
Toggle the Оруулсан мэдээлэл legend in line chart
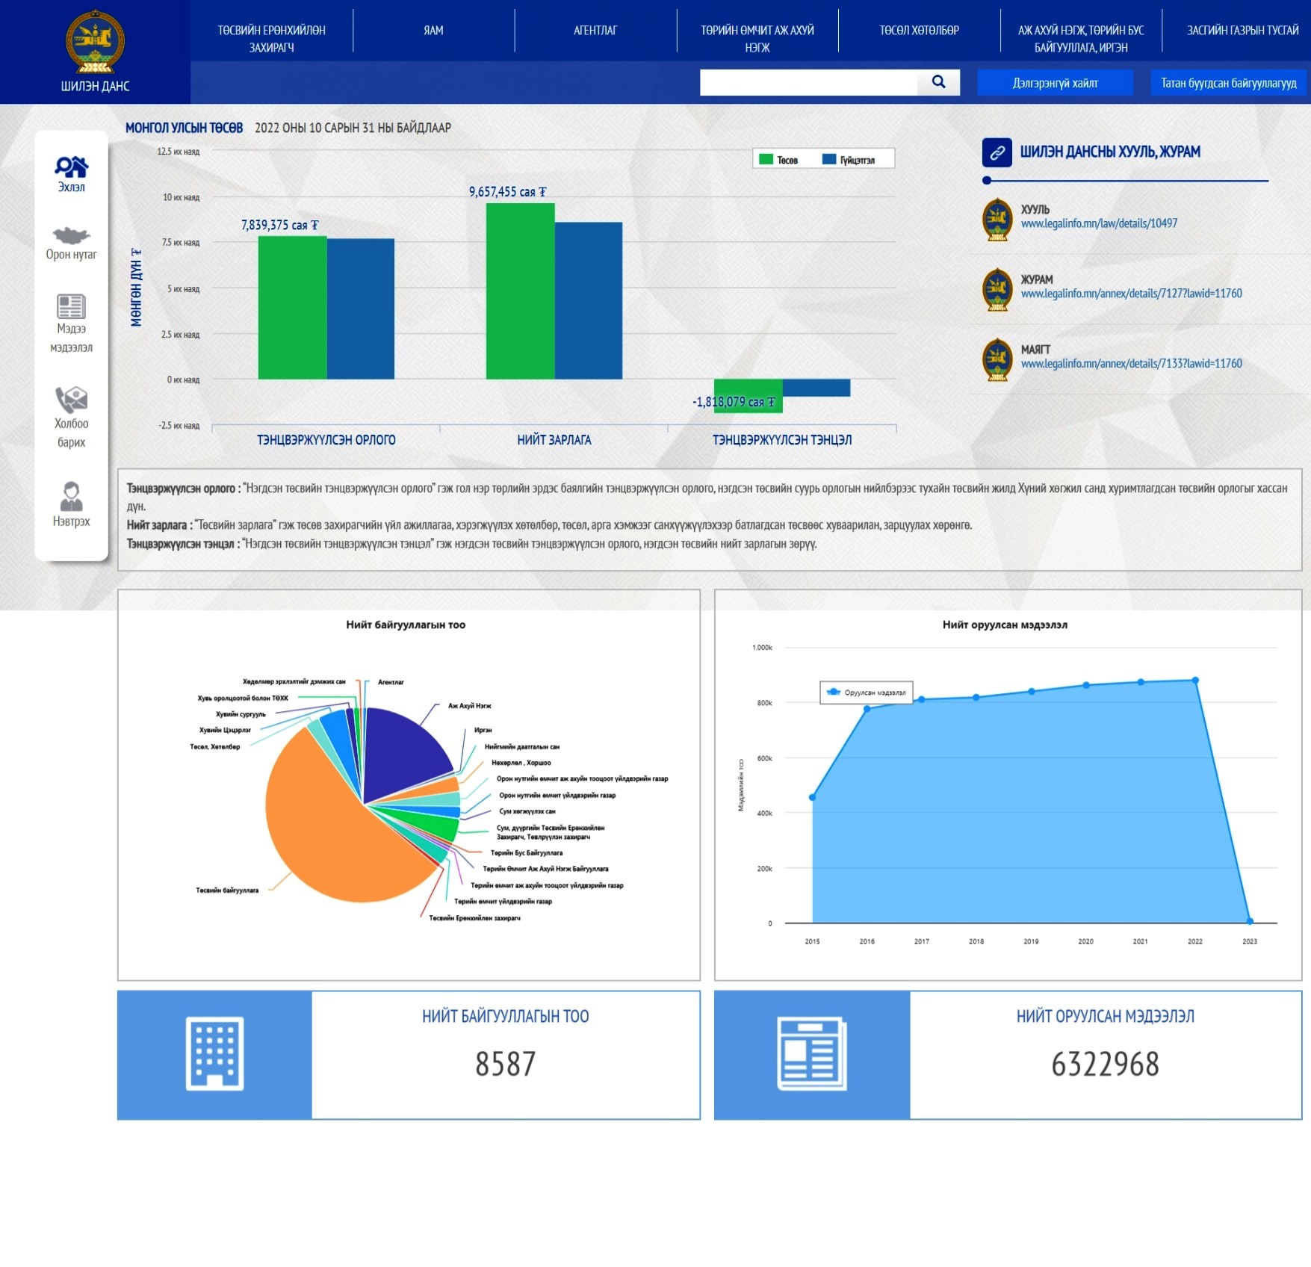(867, 693)
